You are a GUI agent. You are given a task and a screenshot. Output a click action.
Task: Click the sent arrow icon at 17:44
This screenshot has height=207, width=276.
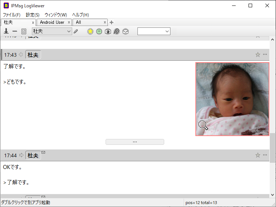coord(21,155)
